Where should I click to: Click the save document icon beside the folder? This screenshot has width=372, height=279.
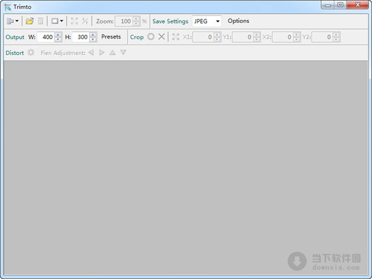(40, 21)
